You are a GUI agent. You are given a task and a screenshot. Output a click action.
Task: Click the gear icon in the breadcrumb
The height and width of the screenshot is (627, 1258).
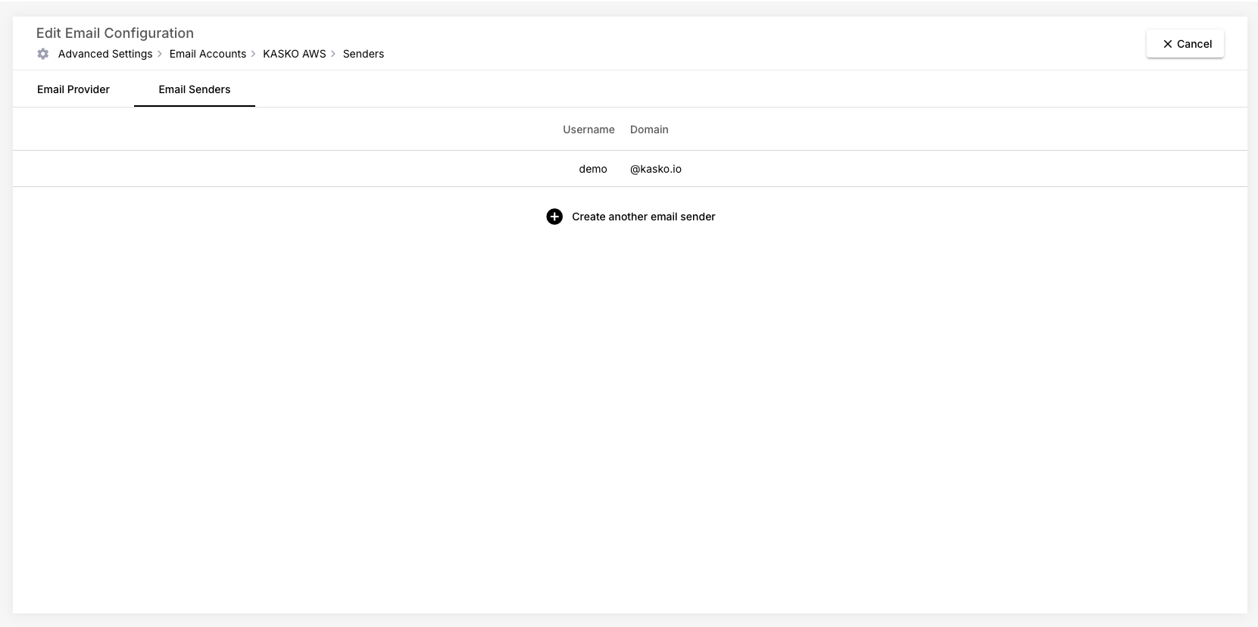click(x=43, y=54)
